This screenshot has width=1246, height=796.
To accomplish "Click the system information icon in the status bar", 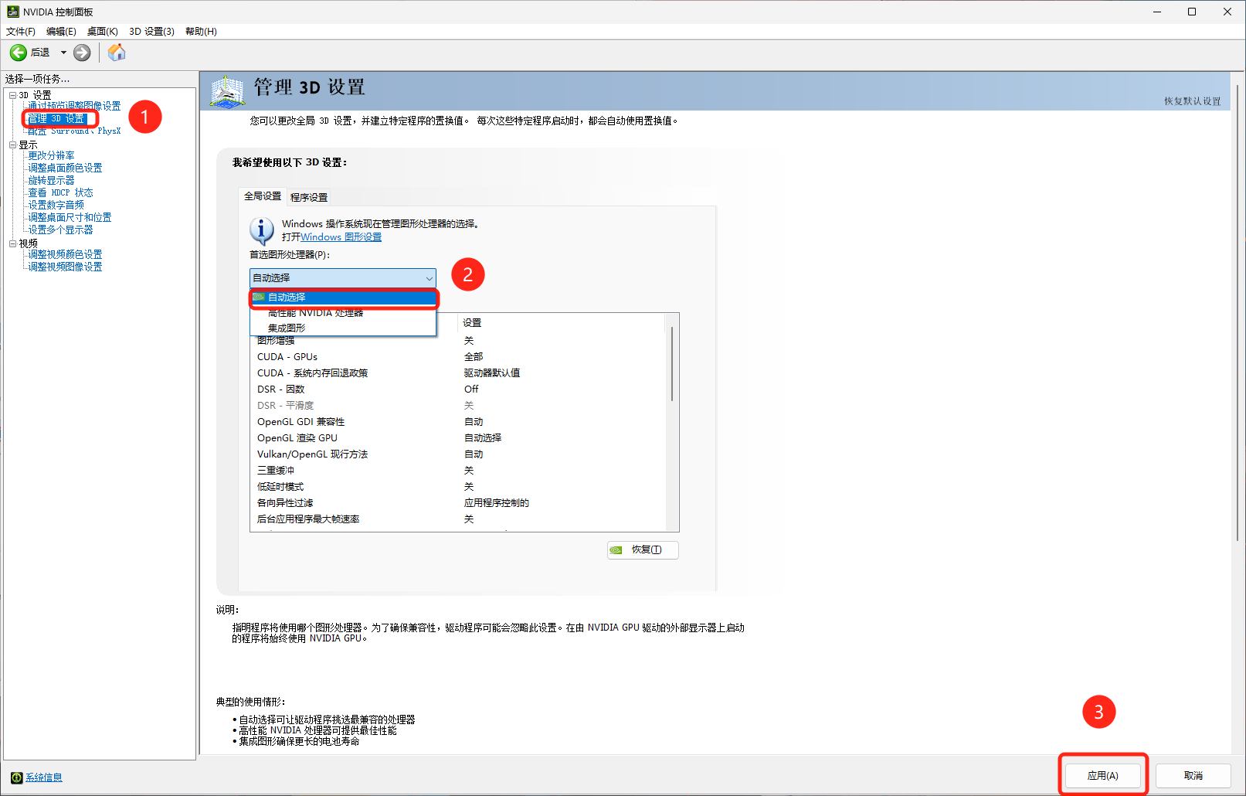I will pos(16,777).
